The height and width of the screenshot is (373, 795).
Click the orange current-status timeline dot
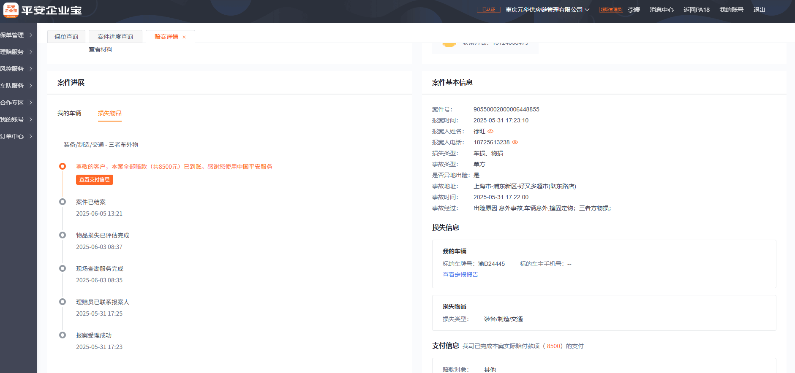(x=63, y=166)
